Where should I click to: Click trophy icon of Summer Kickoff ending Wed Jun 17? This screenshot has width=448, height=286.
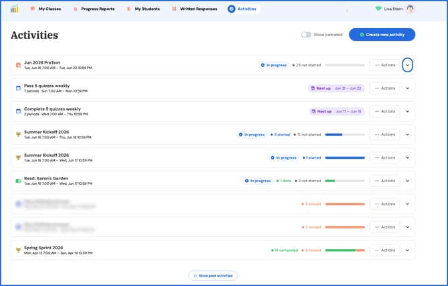coord(18,158)
